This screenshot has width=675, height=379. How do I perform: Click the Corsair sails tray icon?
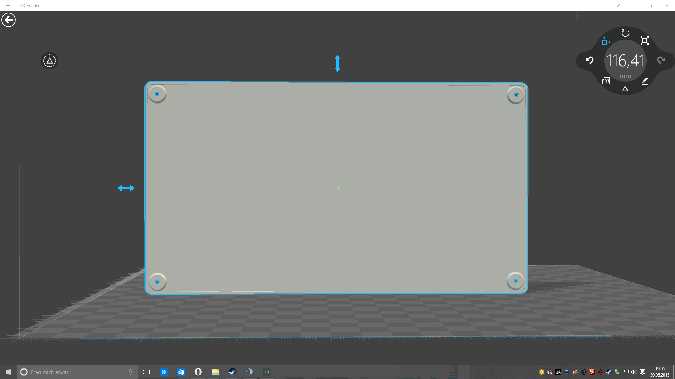(558, 372)
